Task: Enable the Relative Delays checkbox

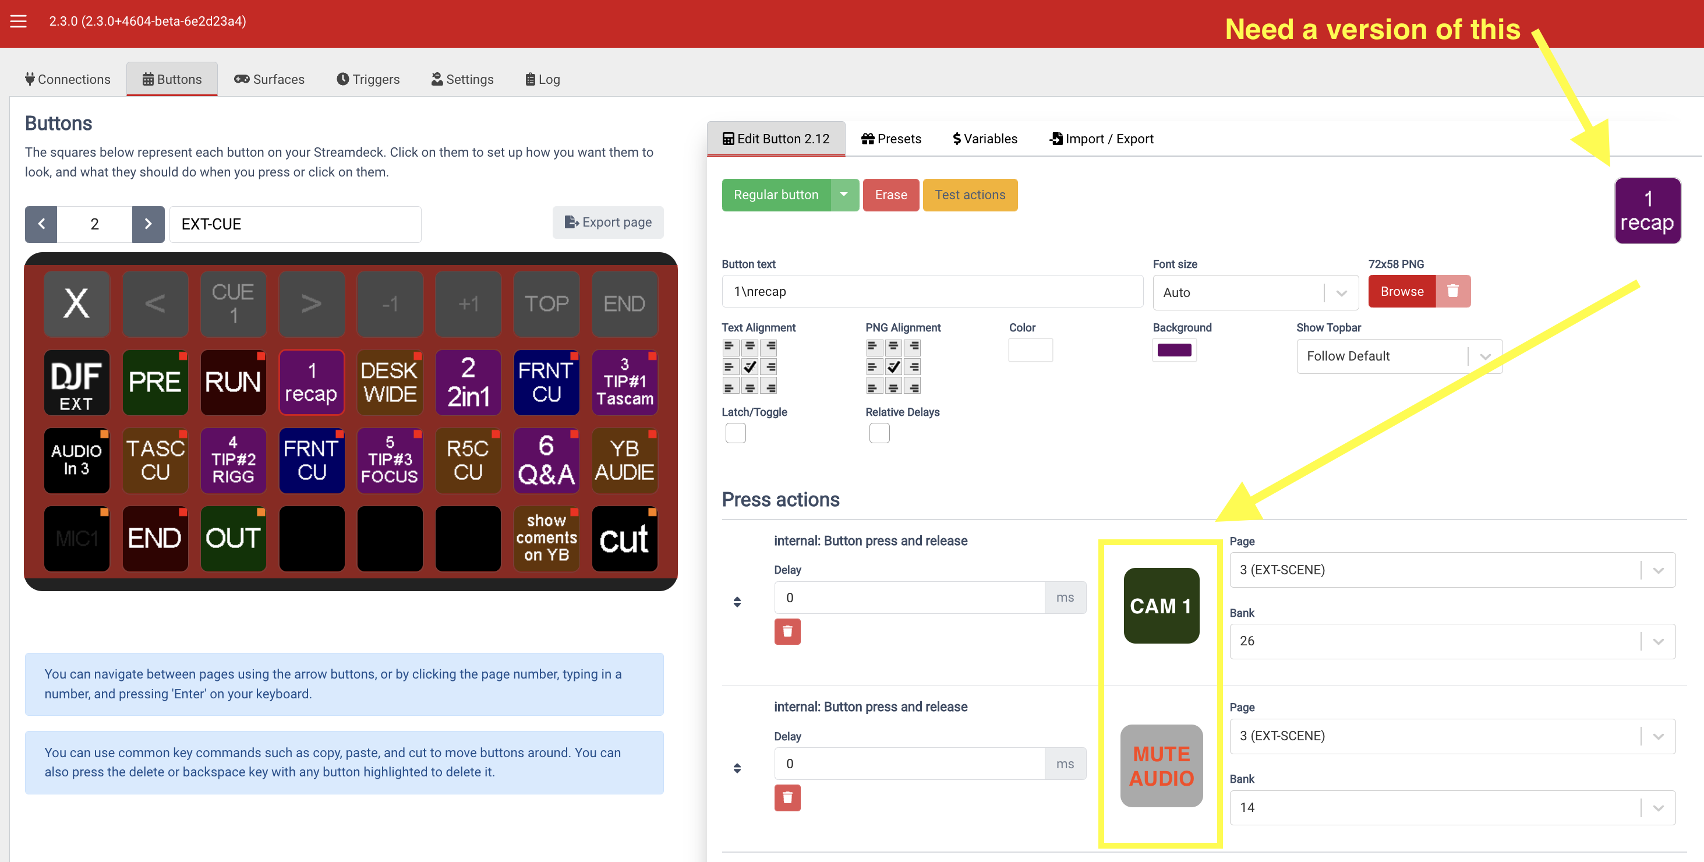Action: (x=879, y=433)
